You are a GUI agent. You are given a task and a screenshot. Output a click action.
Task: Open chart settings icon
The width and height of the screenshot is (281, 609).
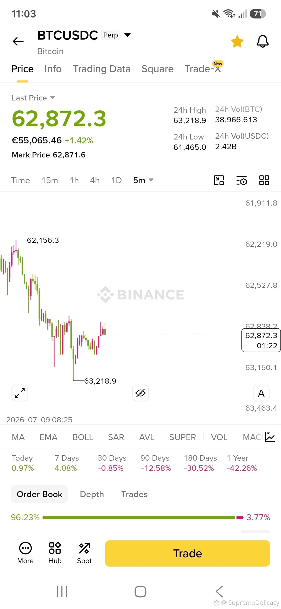click(x=241, y=180)
